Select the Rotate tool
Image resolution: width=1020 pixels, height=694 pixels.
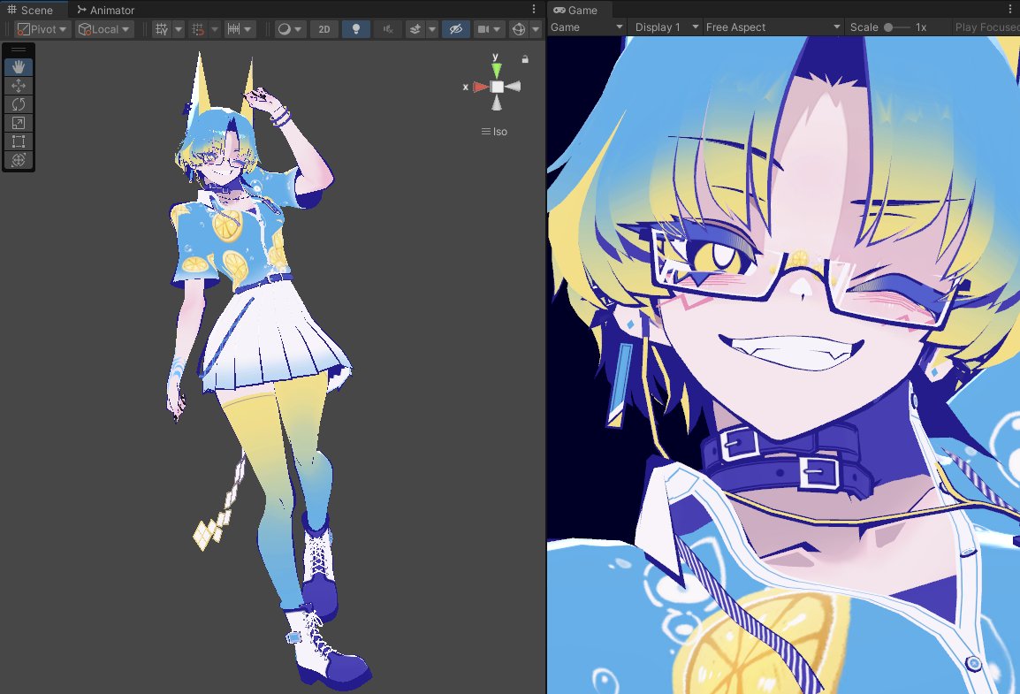tap(19, 104)
